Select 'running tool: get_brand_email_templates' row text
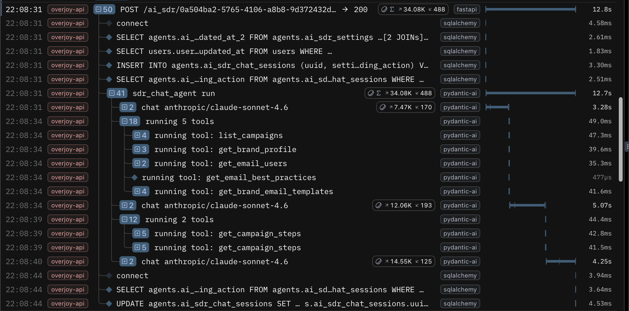Viewport: 629px width, 311px height. click(x=244, y=192)
